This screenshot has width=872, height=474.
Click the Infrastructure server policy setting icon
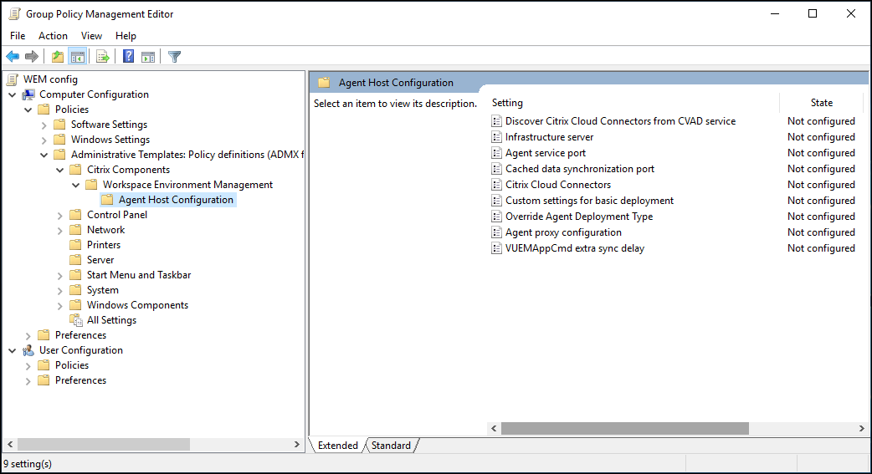pyautogui.click(x=497, y=137)
